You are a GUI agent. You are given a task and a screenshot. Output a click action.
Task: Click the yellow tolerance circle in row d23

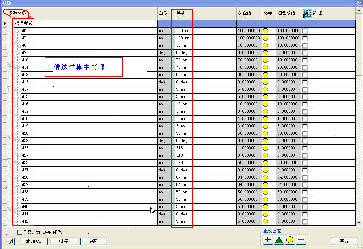pos(265,148)
